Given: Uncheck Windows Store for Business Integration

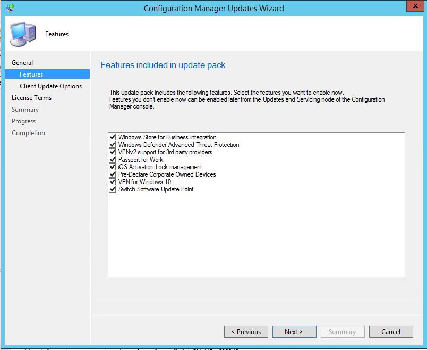Looking at the screenshot, I should tap(112, 137).
